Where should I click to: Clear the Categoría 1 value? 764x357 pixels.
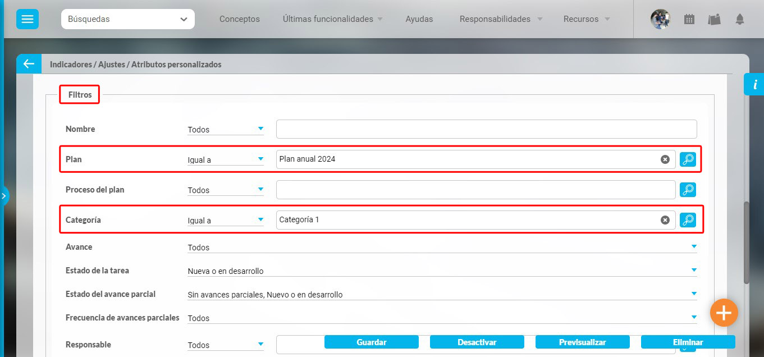(x=665, y=220)
